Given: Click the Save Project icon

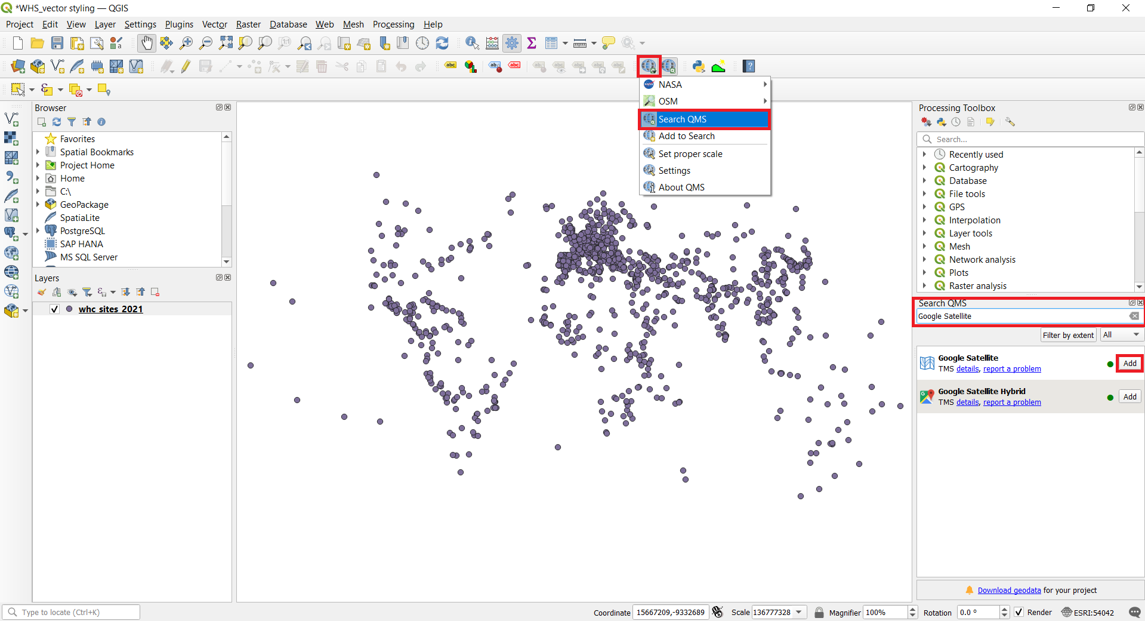Looking at the screenshot, I should tap(57, 43).
